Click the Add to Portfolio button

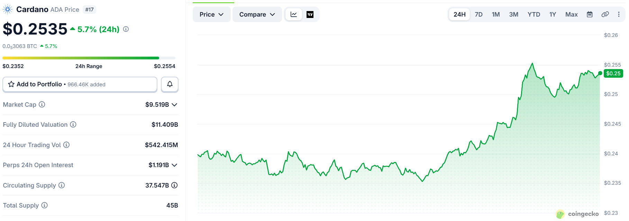coord(80,84)
